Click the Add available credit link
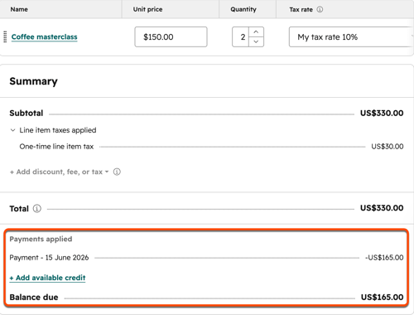Image resolution: width=414 pixels, height=315 pixels. pyautogui.click(x=47, y=278)
